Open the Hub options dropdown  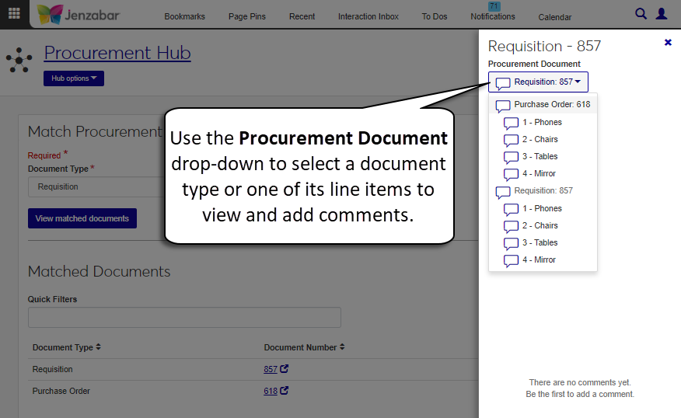74,78
